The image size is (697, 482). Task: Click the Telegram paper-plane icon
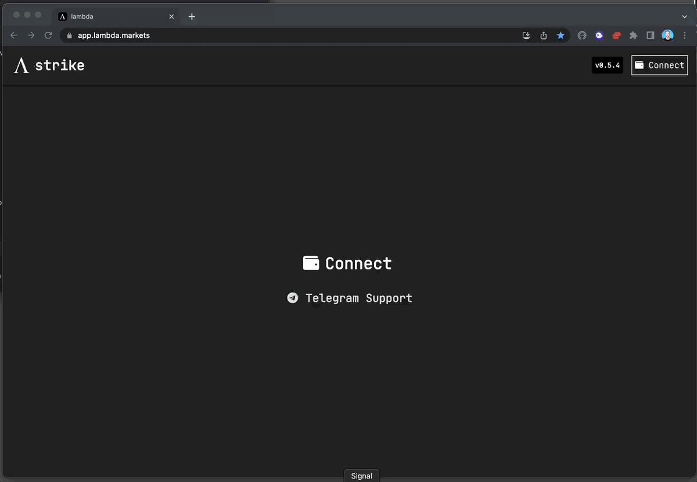[293, 298]
